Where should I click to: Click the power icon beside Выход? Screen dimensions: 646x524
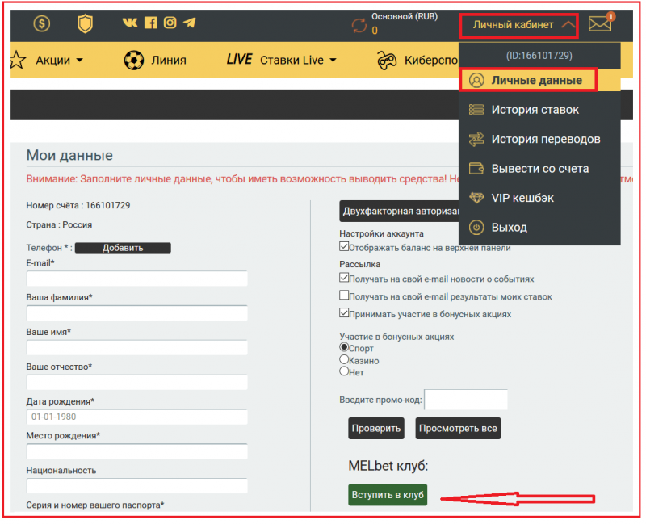pos(476,228)
